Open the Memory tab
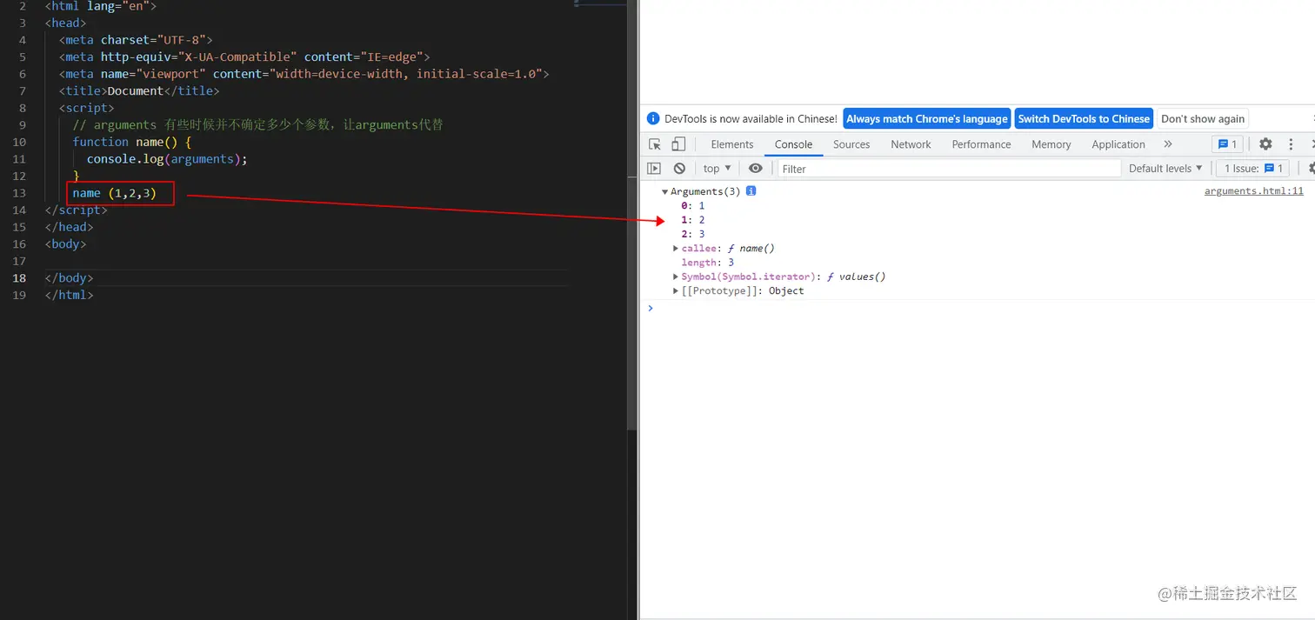Image resolution: width=1315 pixels, height=620 pixels. [x=1051, y=144]
